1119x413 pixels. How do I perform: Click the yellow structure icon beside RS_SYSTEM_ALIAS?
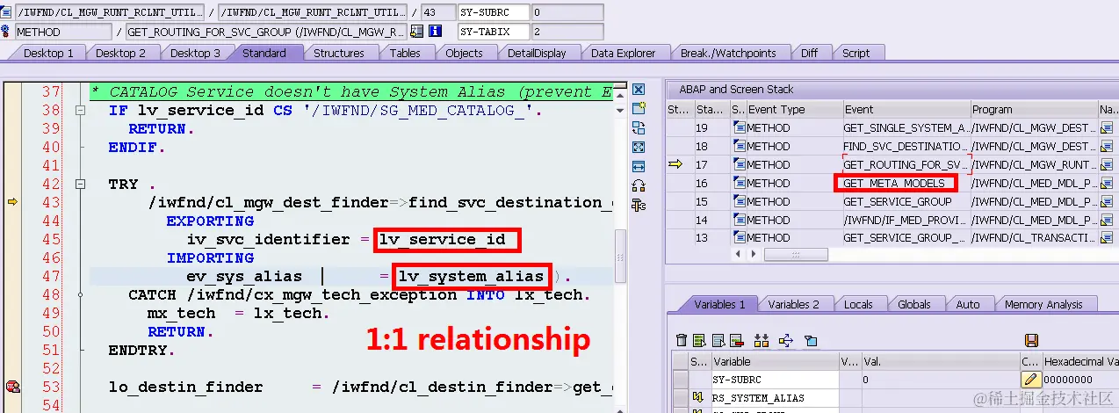coord(699,398)
